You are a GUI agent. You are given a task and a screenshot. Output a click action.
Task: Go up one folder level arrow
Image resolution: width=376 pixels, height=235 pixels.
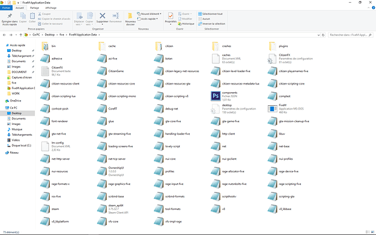21,35
